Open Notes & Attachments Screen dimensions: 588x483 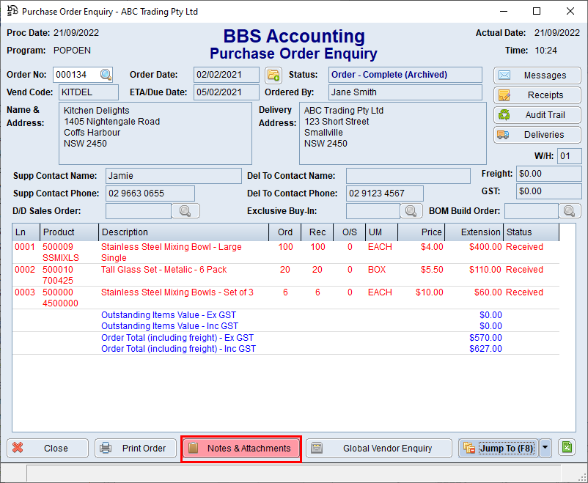click(240, 448)
